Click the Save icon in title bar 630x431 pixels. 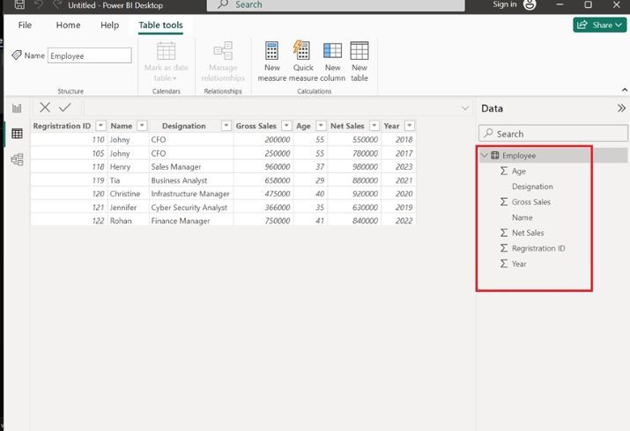(x=19, y=4)
